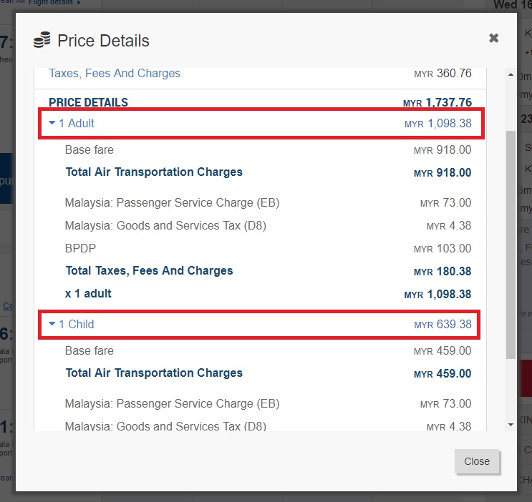Screen dimensions: 532x502
Task: Collapse the 1 Child price breakdown arrow
Action: [x=52, y=324]
